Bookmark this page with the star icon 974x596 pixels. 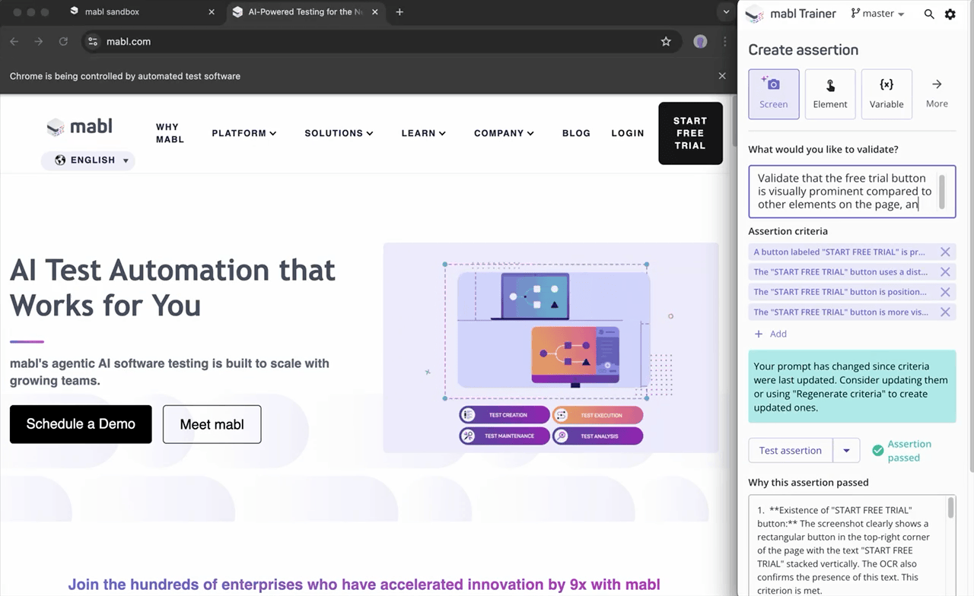tap(666, 42)
